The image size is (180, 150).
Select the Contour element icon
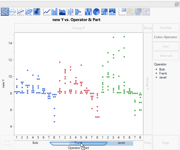click(x=37, y=12)
